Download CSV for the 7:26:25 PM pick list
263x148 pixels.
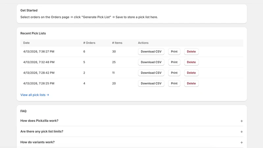point(151,84)
